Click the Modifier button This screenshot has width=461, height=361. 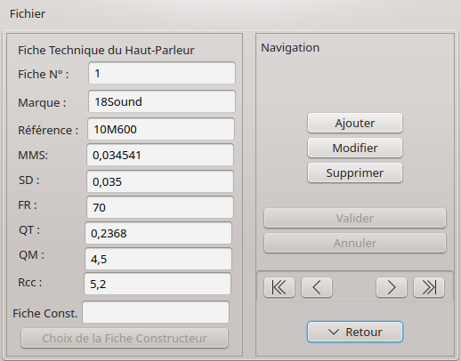[355, 148]
